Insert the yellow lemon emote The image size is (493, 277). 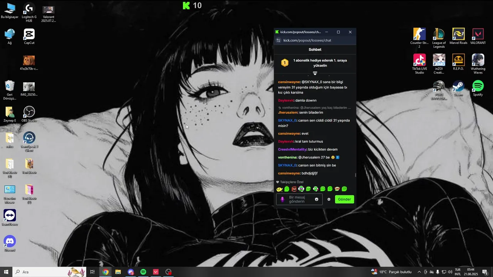pos(279,189)
